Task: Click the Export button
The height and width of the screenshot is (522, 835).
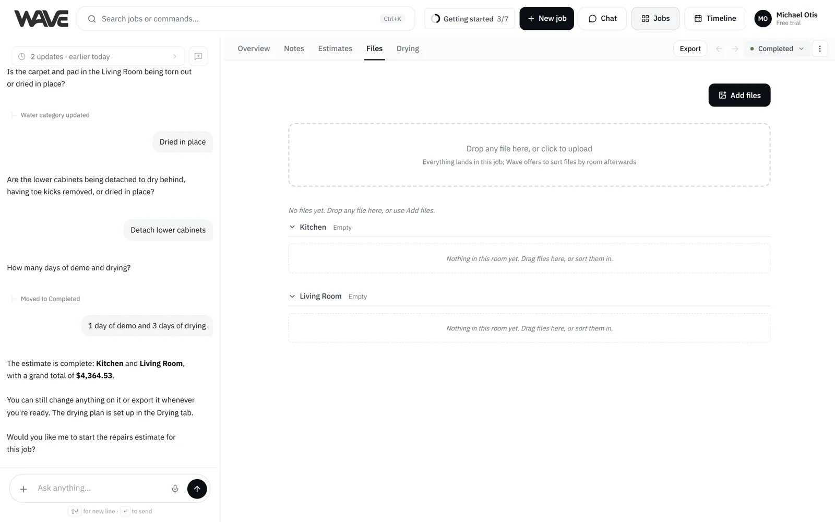Action: point(690,49)
